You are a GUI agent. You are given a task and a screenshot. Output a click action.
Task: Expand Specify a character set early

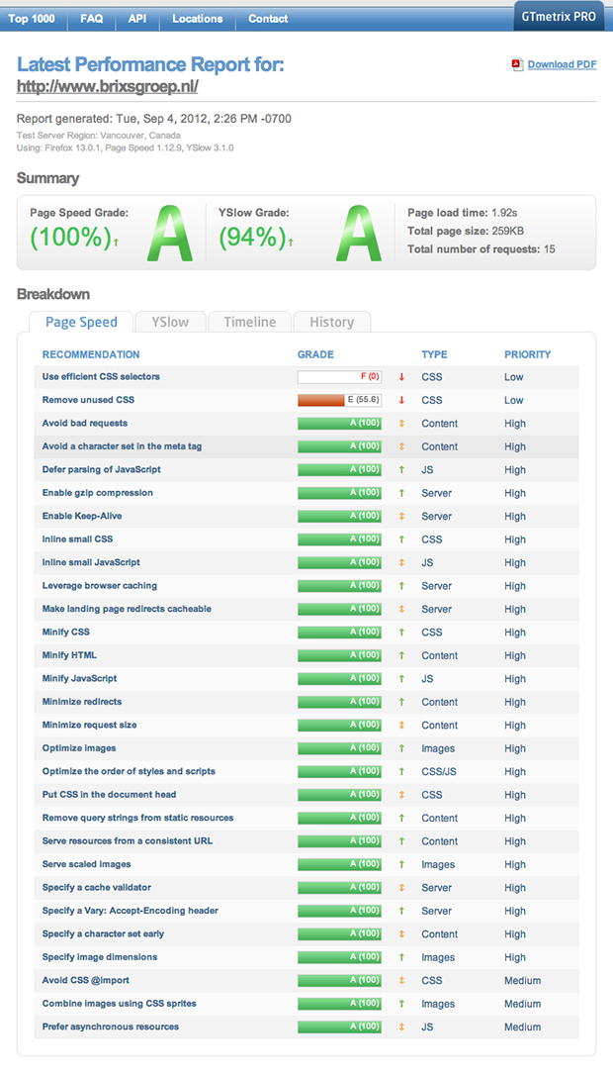[103, 934]
